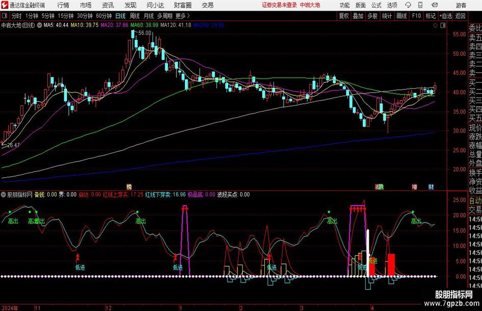Screen dimensions: 482x311
Task: Click the 返回 back button
Action: pos(460,16)
